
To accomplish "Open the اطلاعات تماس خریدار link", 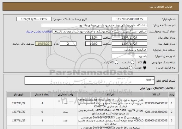I will click(39, 32).
